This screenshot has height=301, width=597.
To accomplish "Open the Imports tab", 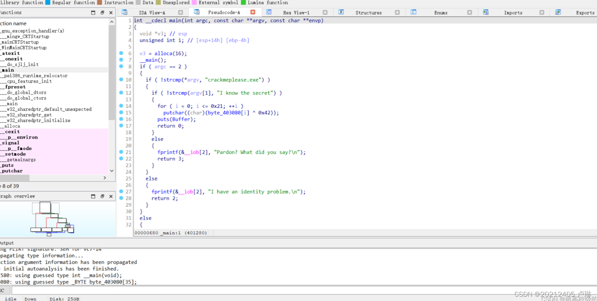I will [513, 13].
